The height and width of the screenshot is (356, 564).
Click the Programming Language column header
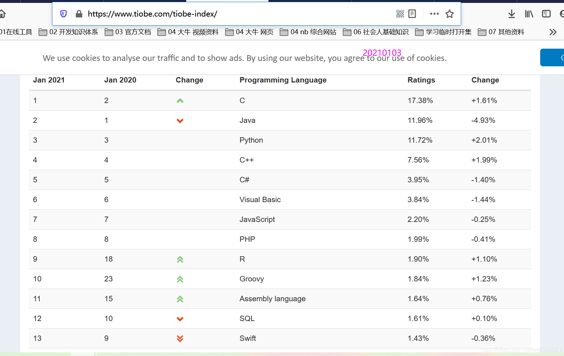[x=283, y=80]
